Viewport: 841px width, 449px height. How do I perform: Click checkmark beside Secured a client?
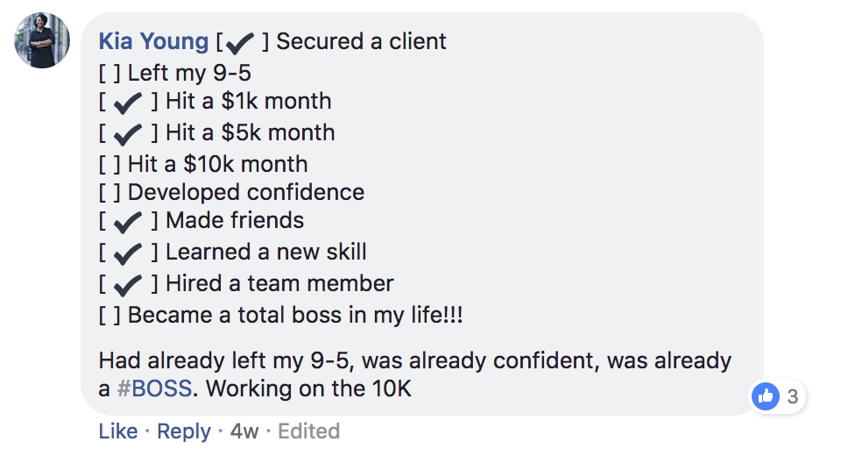point(242,42)
